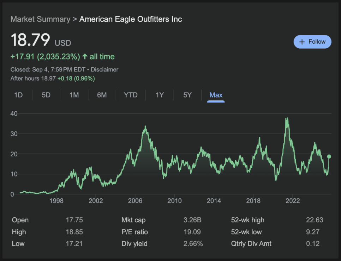Click the 52-wk high value 22.63
This screenshot has height=261, width=341.
point(315,220)
